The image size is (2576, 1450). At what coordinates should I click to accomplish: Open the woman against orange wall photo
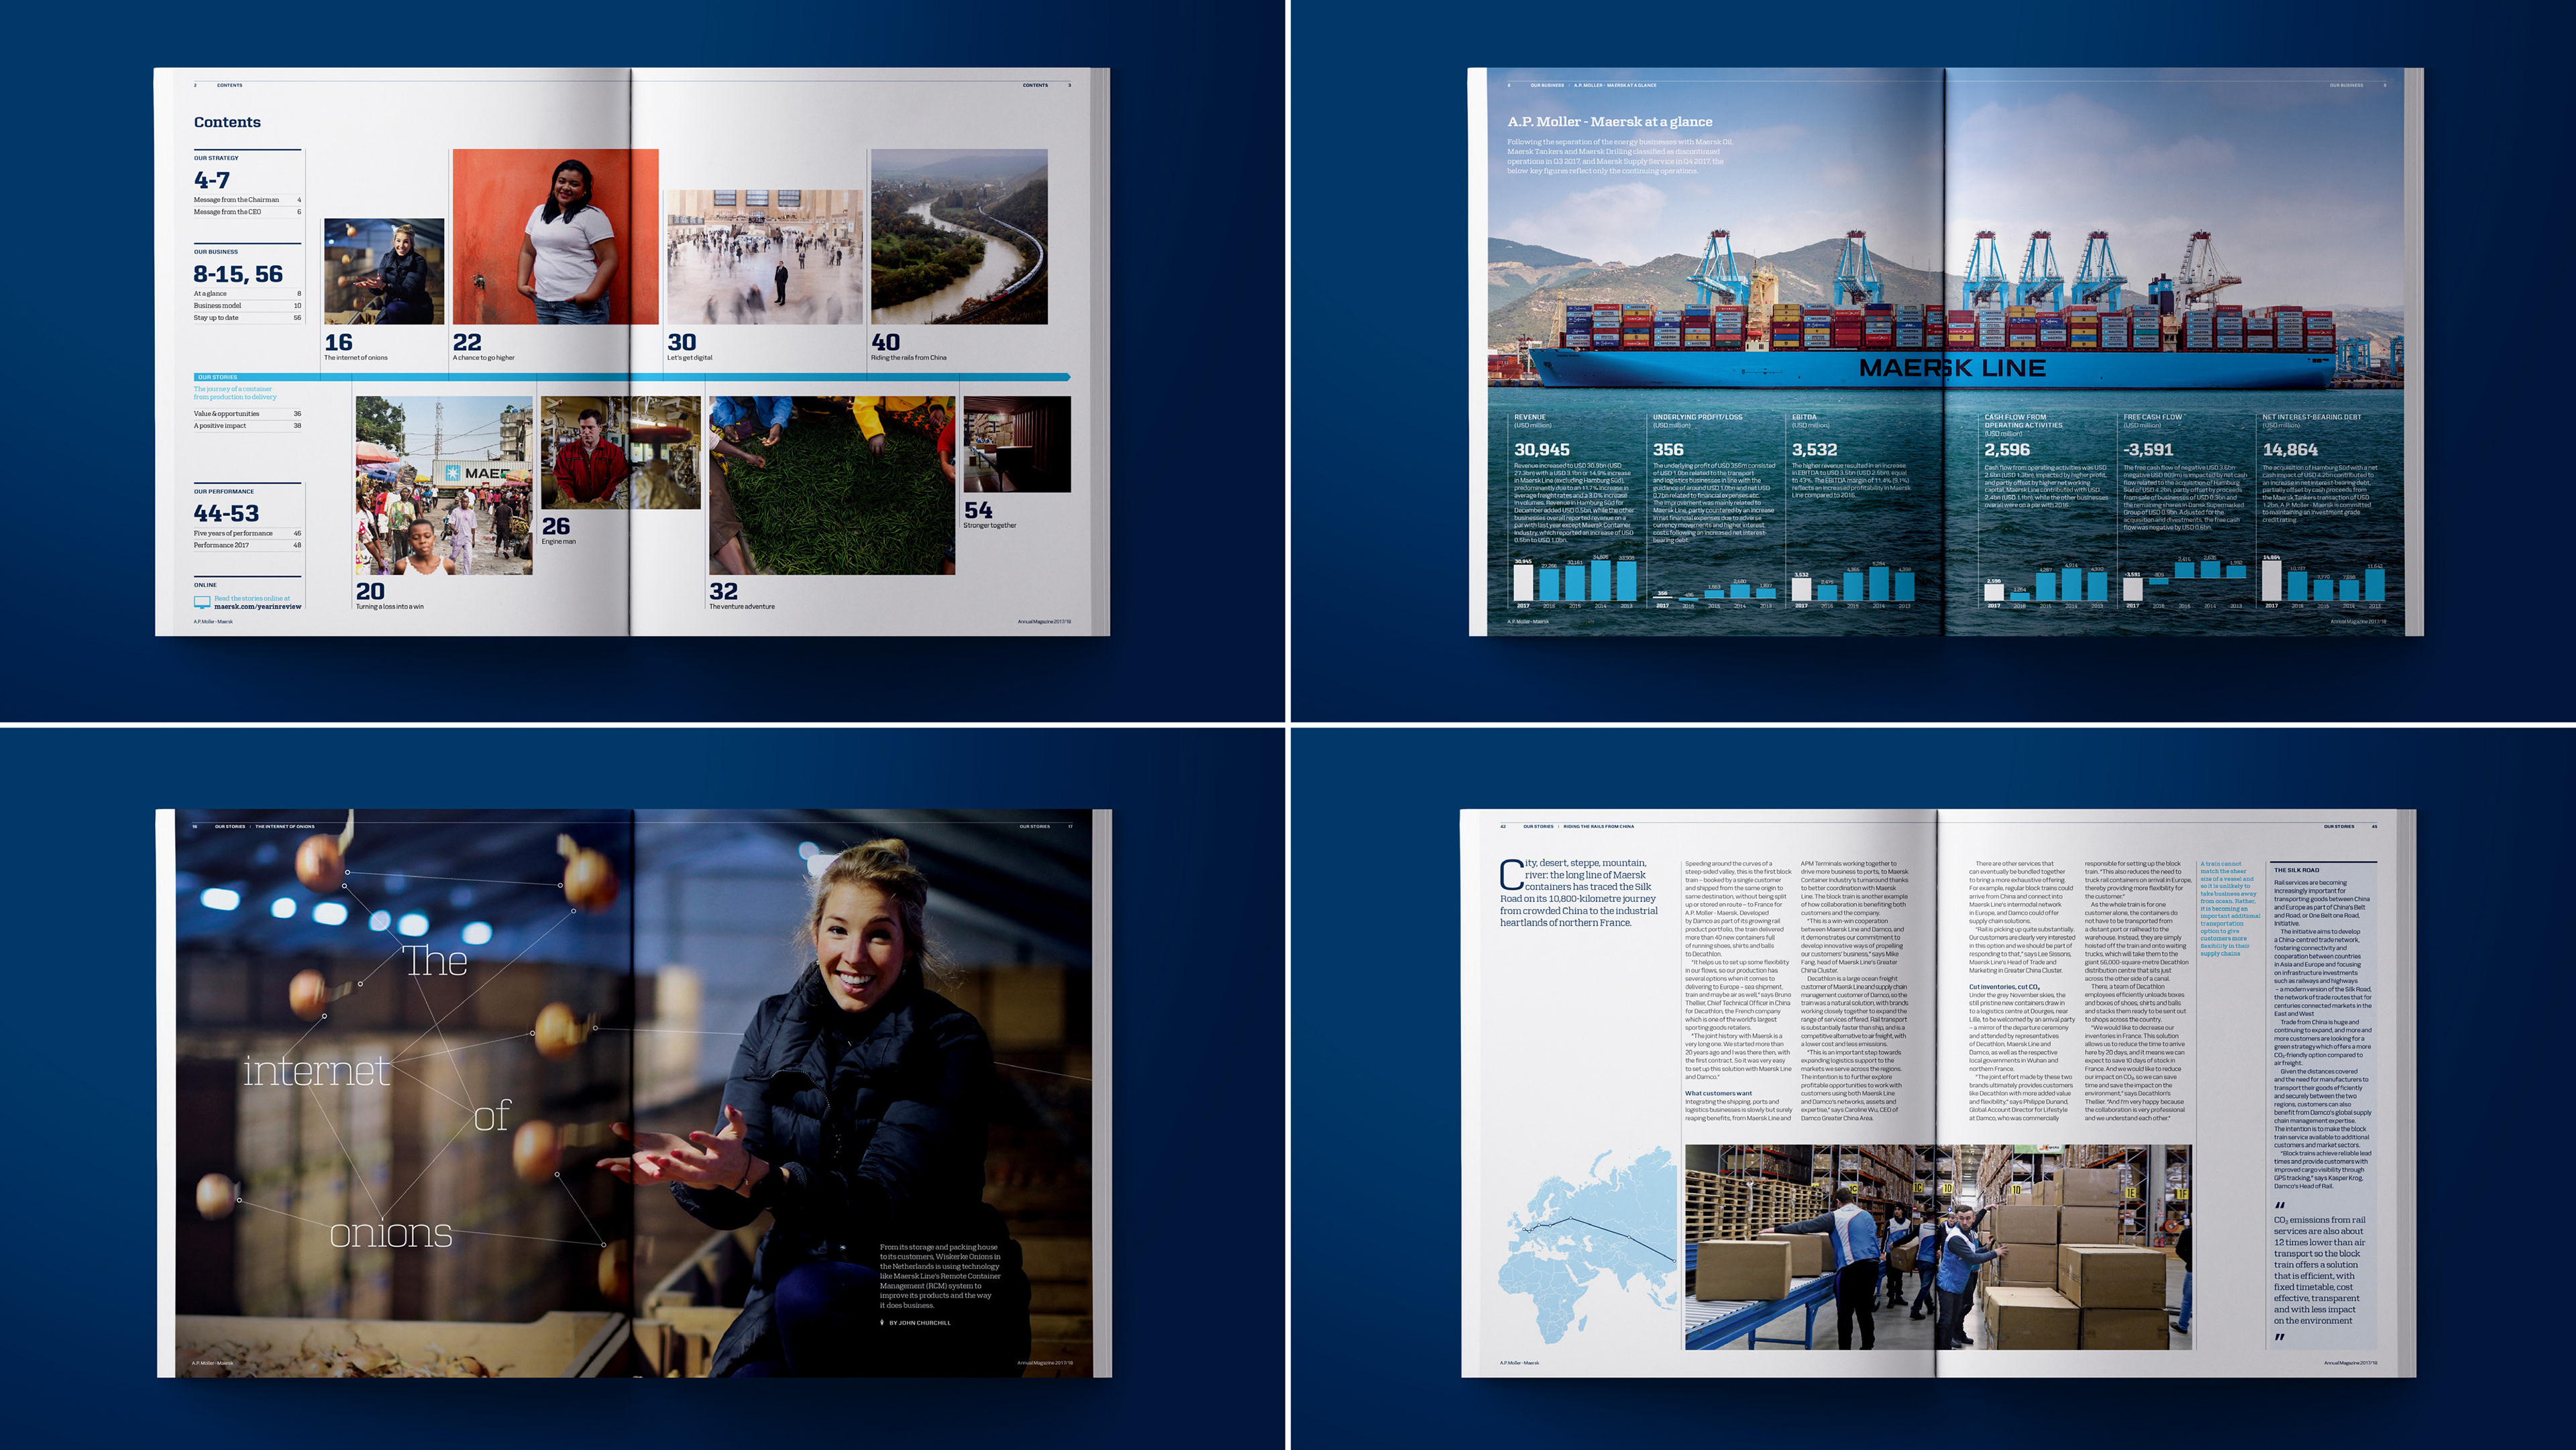(x=555, y=236)
